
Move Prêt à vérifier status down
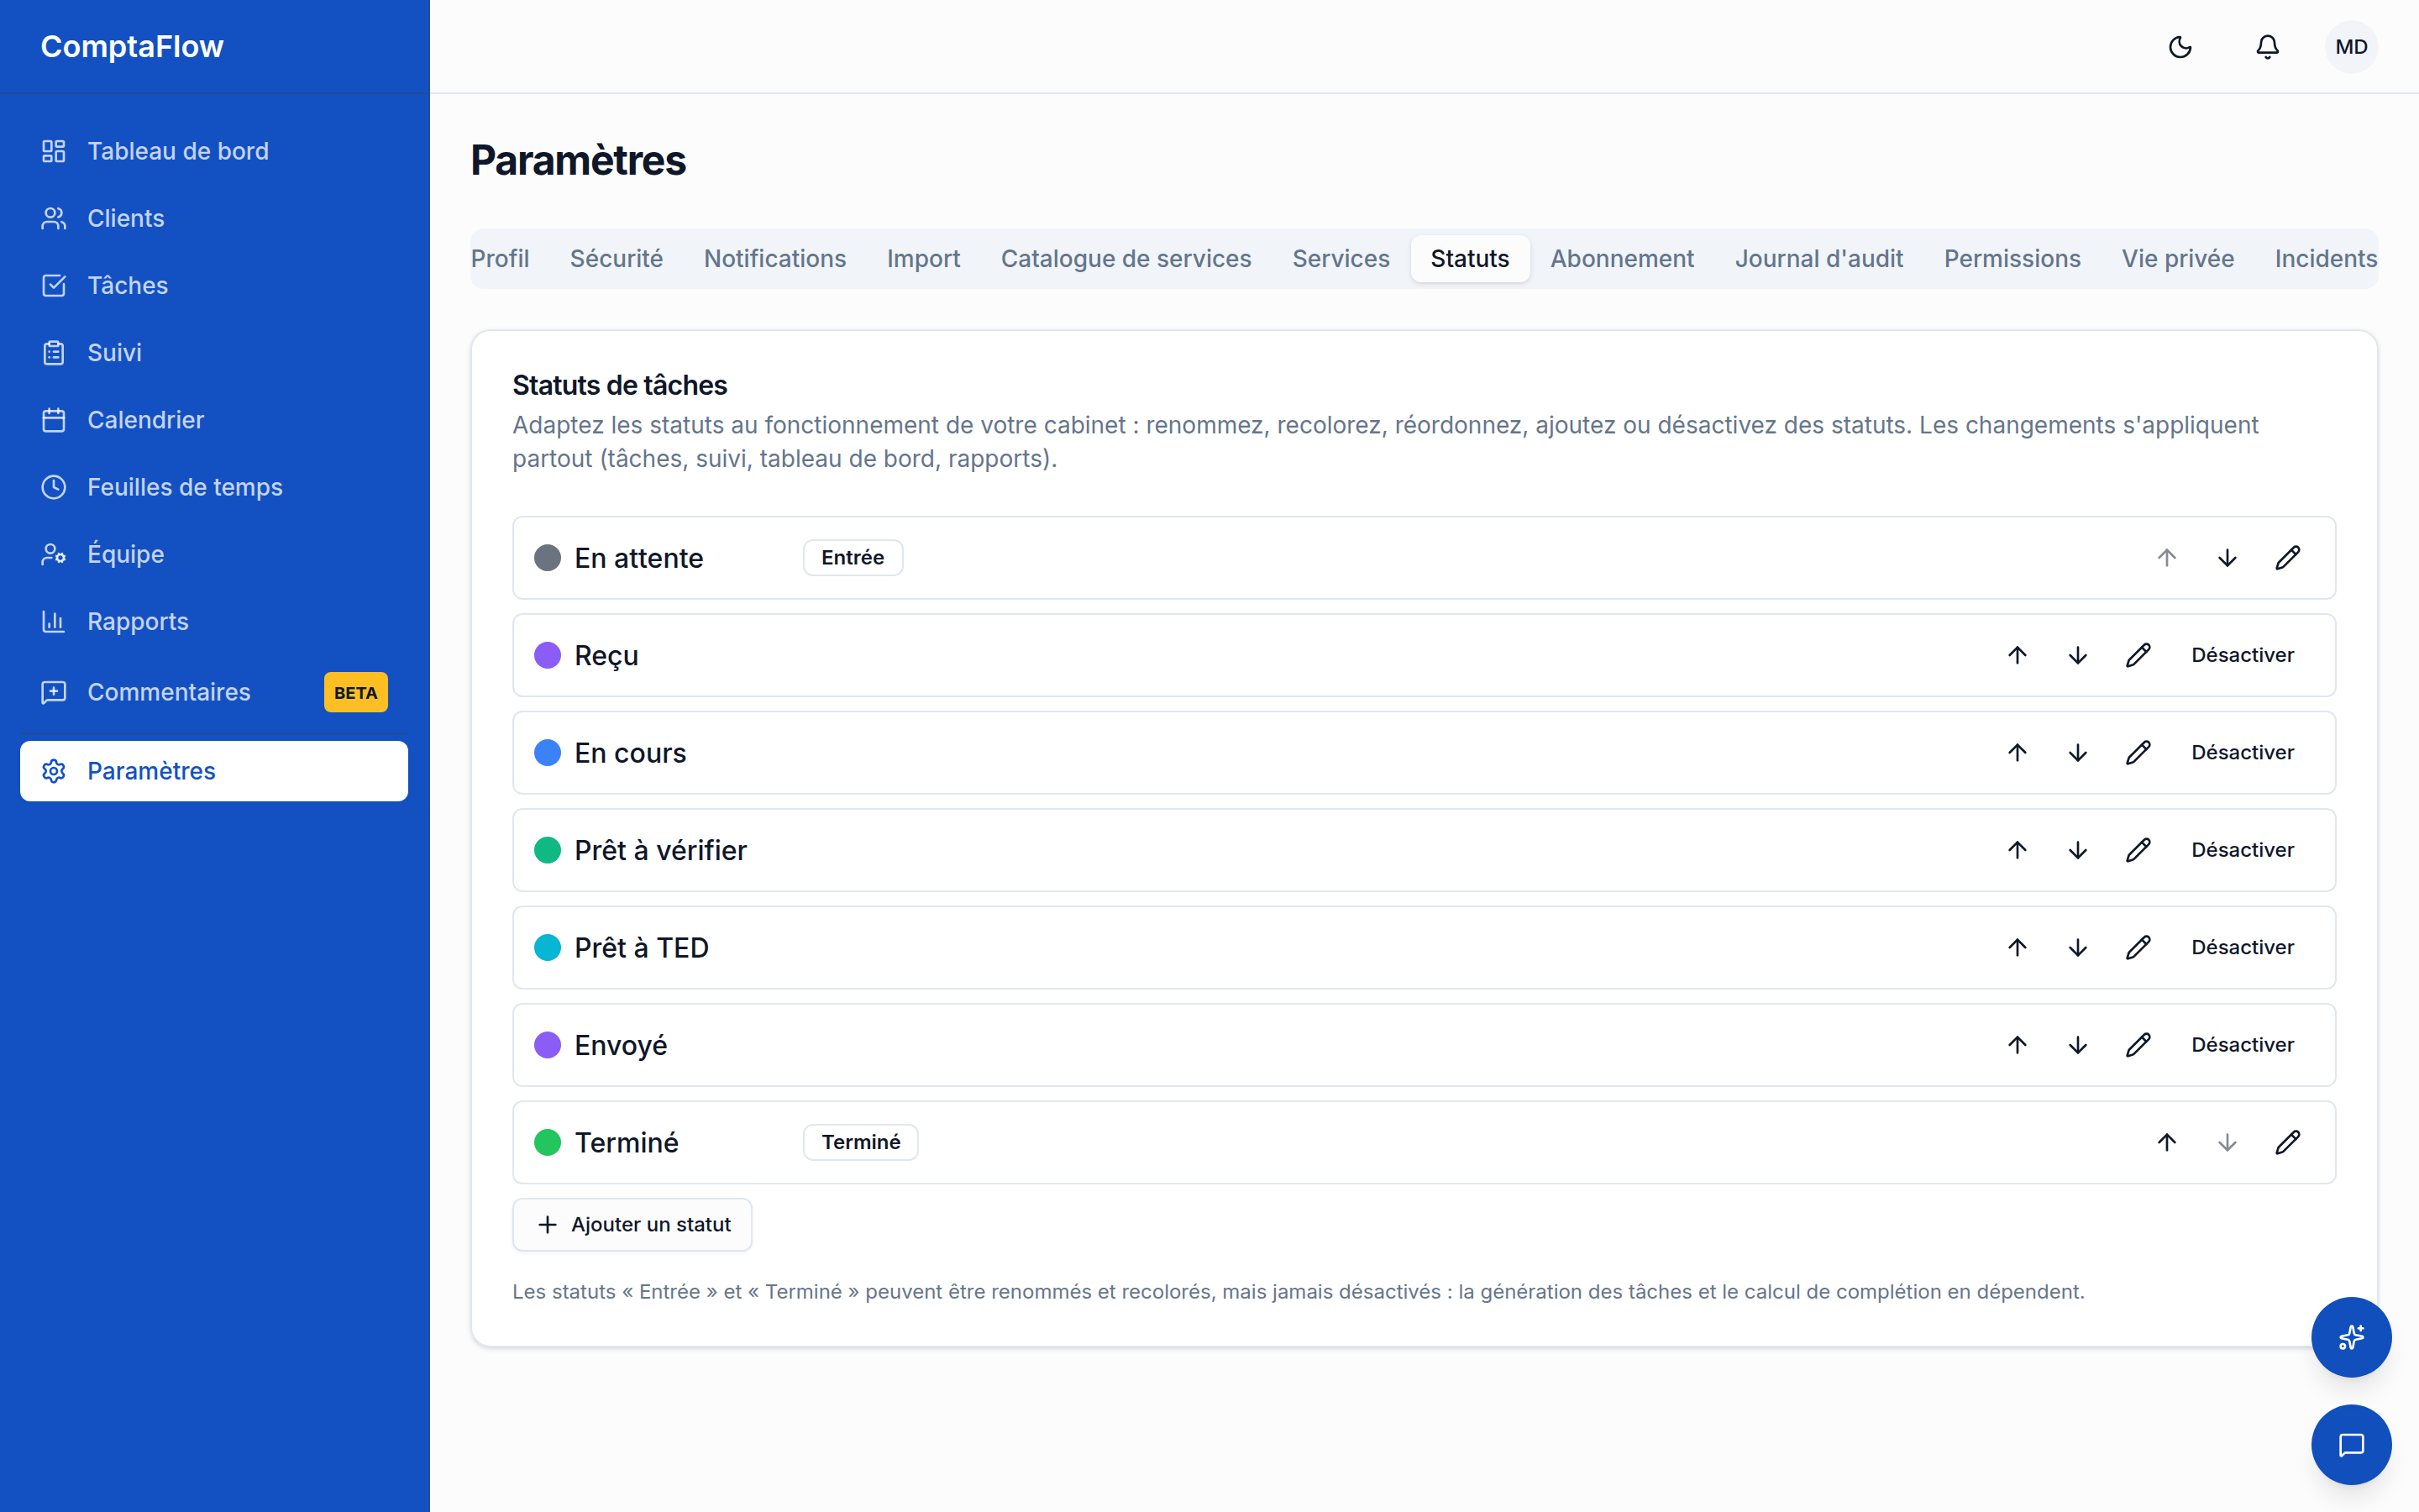click(2077, 850)
